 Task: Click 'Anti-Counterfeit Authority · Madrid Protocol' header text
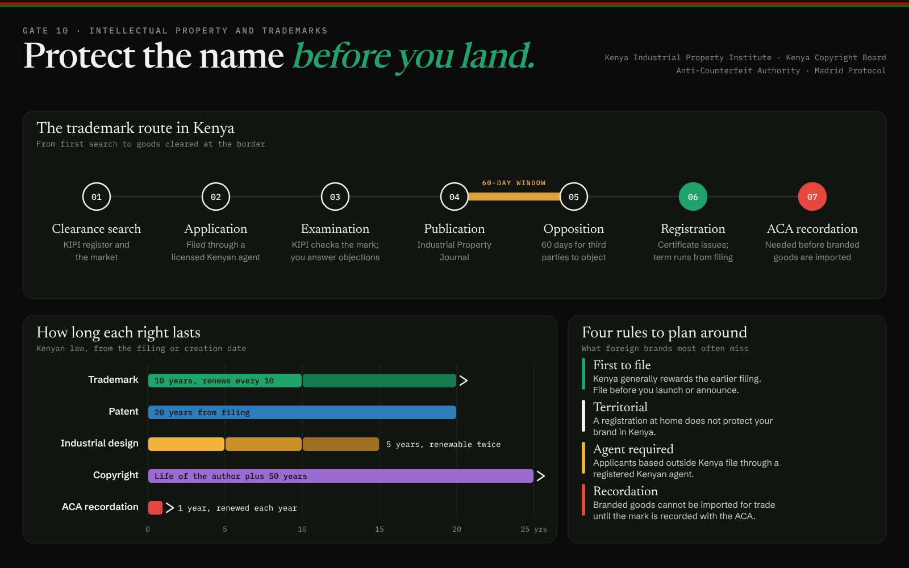click(x=781, y=70)
